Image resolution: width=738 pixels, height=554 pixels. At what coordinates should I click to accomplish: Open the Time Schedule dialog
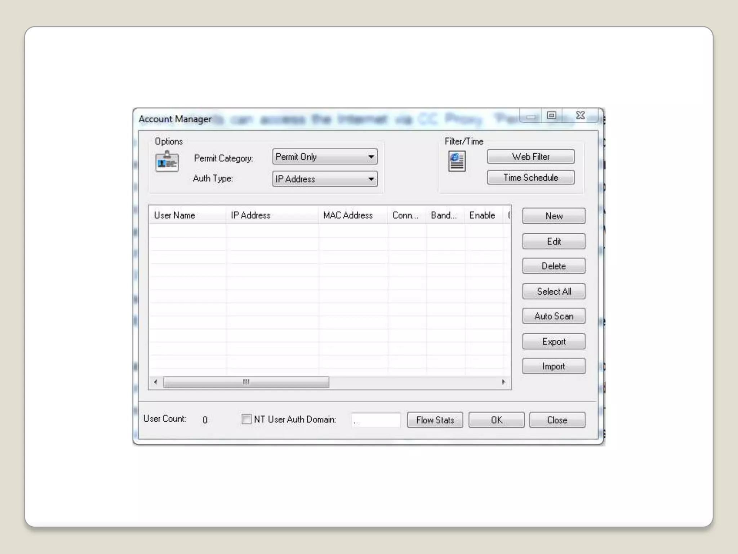pyautogui.click(x=530, y=177)
